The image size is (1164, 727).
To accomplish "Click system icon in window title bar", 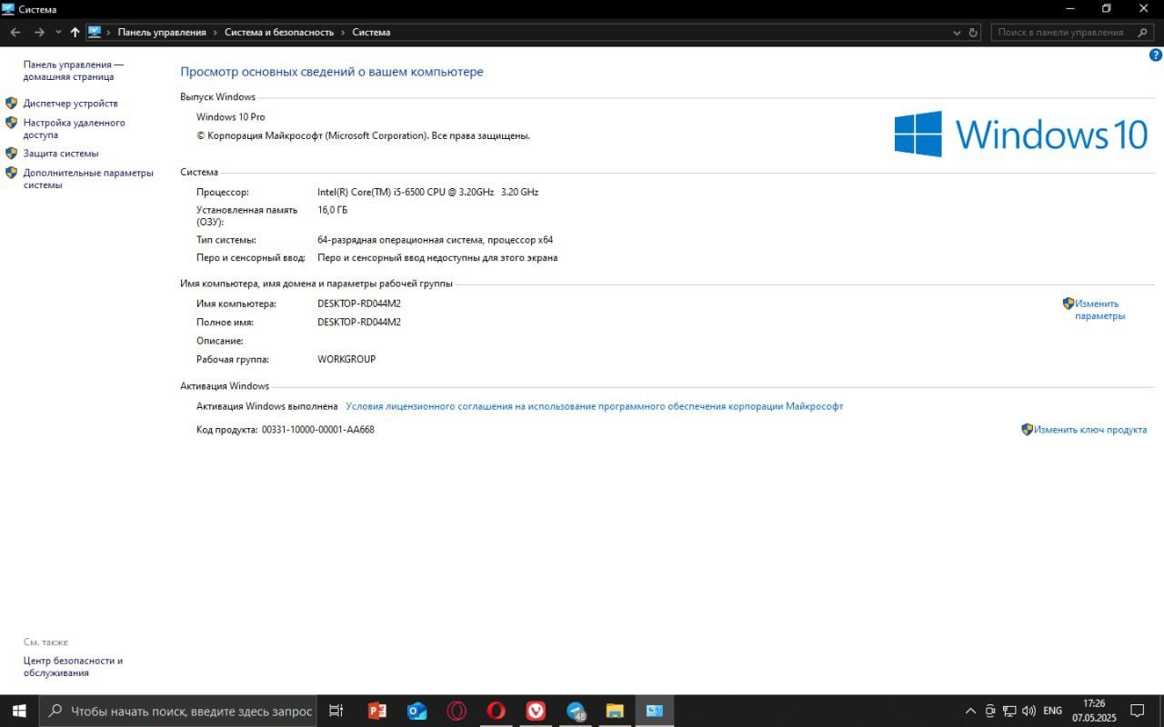I will tap(8, 9).
